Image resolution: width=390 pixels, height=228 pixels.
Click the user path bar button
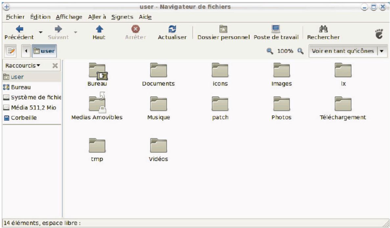click(44, 51)
